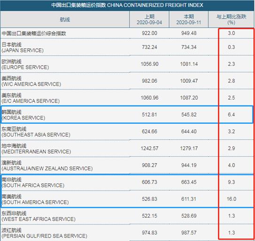
Task: Click the South America Service row label
Action: pos(35,199)
